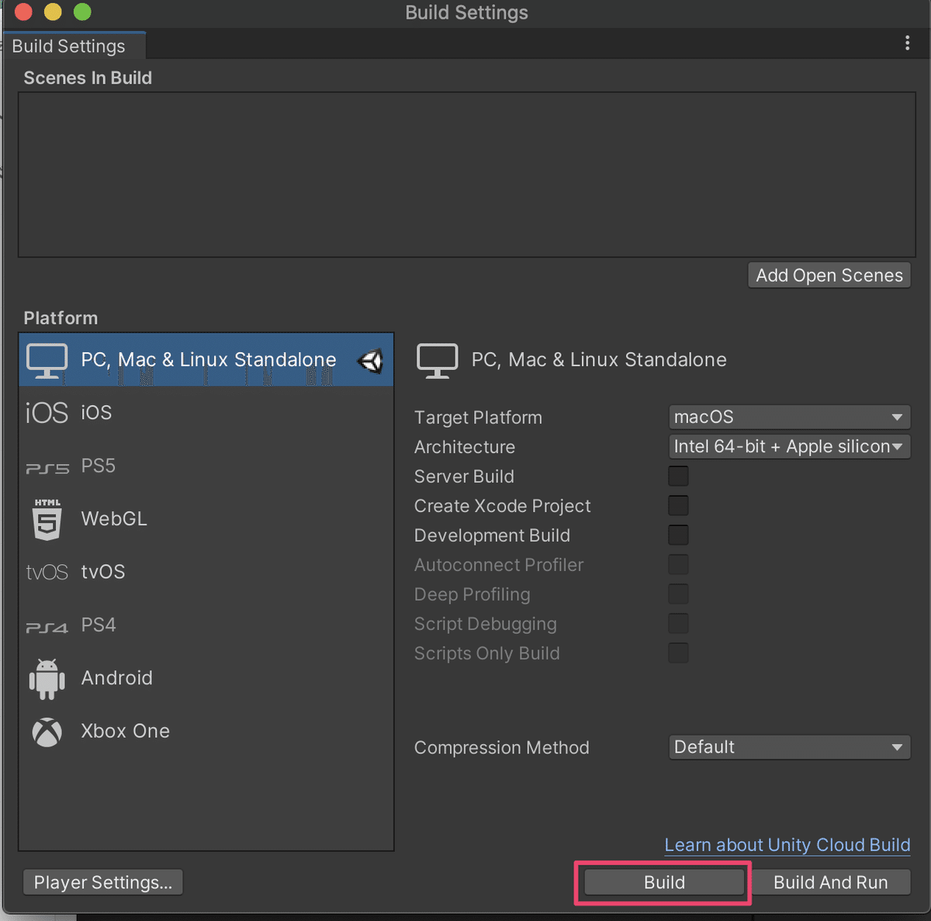Click the PS5 platform logo icon
This screenshot has width=931, height=921.
(x=47, y=468)
